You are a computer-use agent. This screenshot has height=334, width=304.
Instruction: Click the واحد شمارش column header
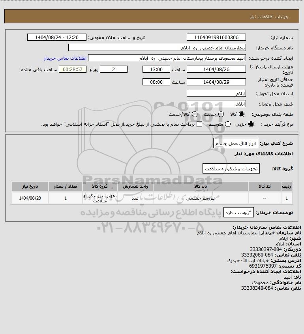pyautogui.click(x=135, y=187)
